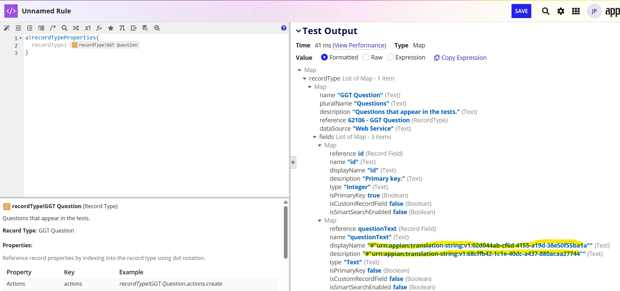Viewport: 620px width, 291px height.
Task: Click the fx function toolbar icon
Action: [99, 28]
